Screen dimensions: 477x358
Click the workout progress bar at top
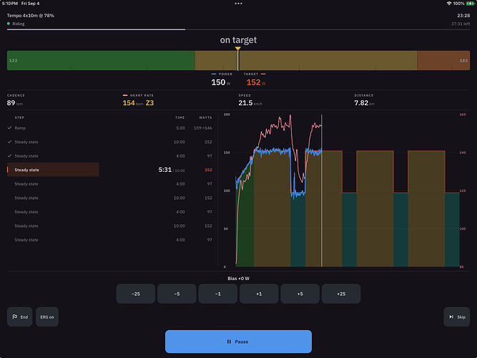[239, 29]
